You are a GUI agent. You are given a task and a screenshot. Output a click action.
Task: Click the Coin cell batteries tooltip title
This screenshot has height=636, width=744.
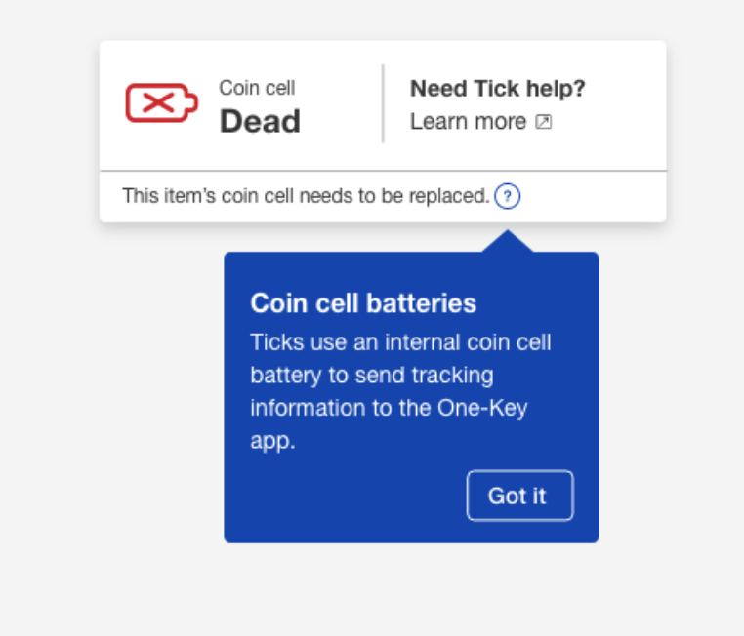[x=363, y=303]
